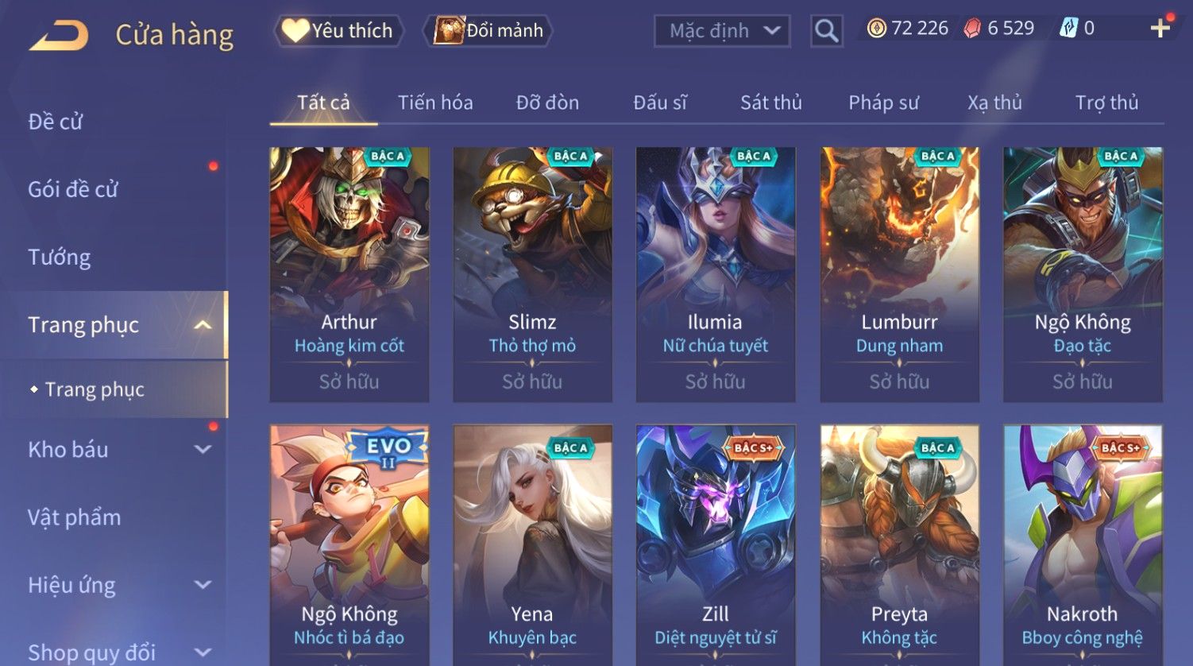1193x666 pixels.
Task: Click the gold coin balance icon
Action: tap(876, 29)
